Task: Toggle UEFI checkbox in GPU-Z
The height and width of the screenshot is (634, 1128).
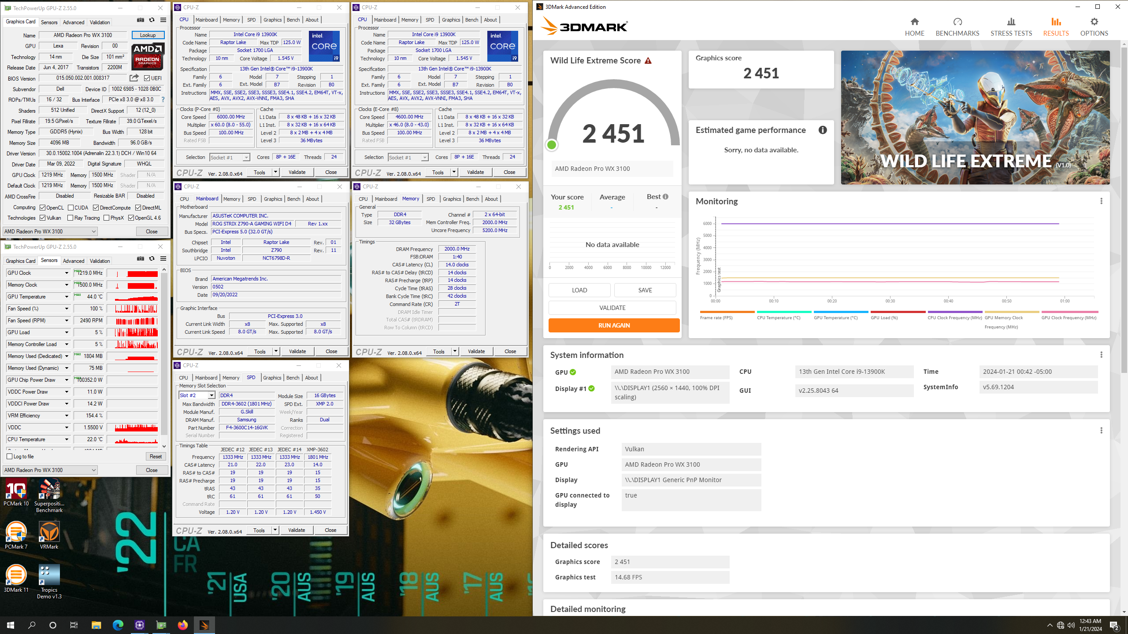Action: click(x=147, y=78)
